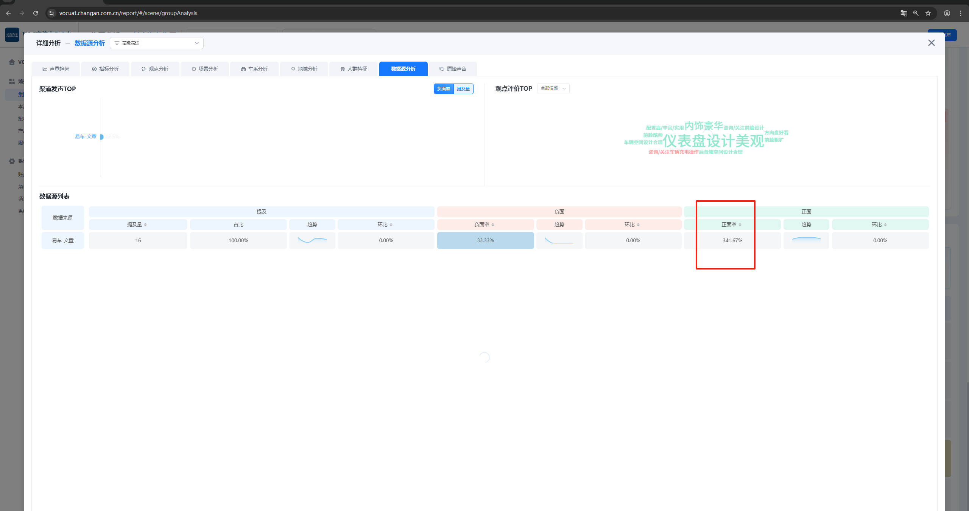Open the 全部情感 dropdown
The height and width of the screenshot is (511, 969).
553,88
